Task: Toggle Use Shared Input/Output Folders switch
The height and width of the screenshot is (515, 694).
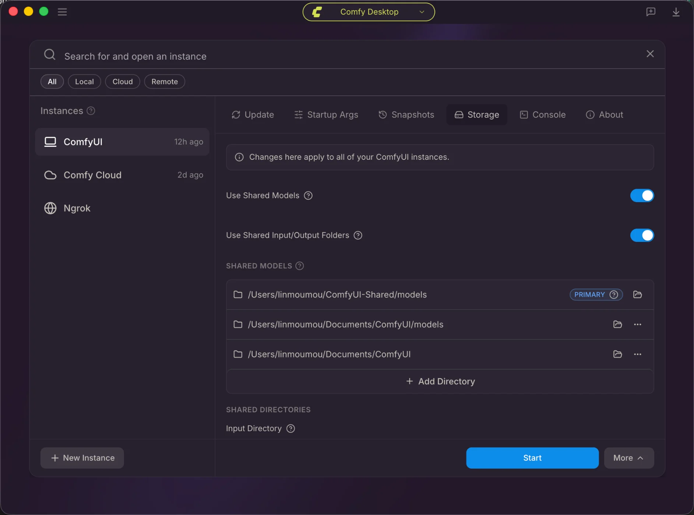Action: [x=642, y=235]
